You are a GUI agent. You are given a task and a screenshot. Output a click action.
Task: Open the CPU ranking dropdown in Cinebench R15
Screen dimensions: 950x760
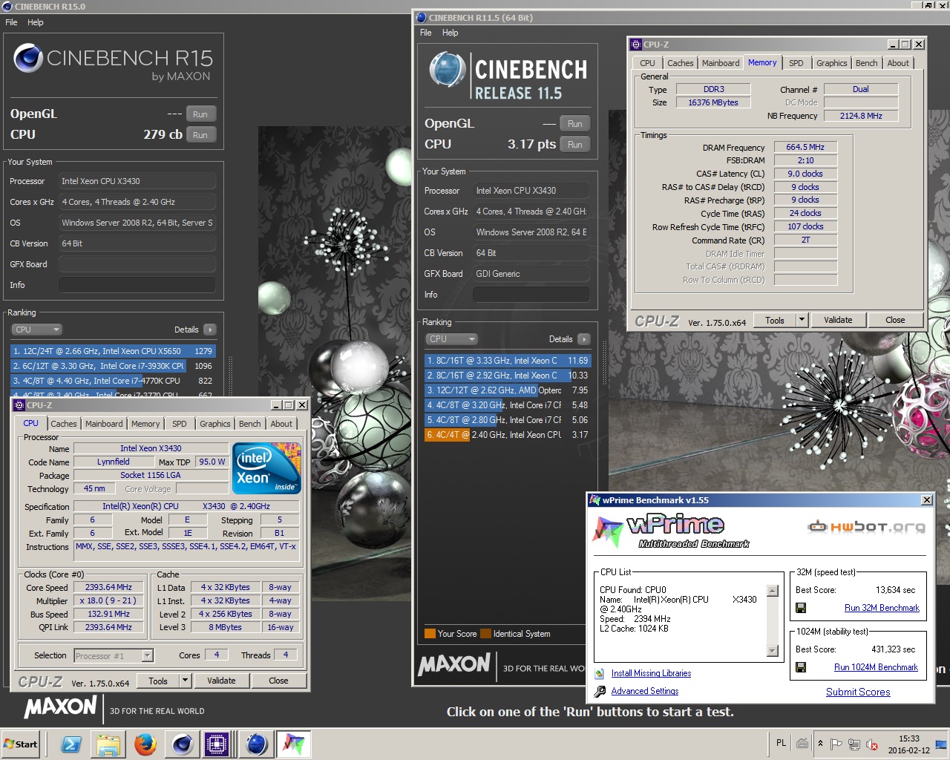(37, 330)
